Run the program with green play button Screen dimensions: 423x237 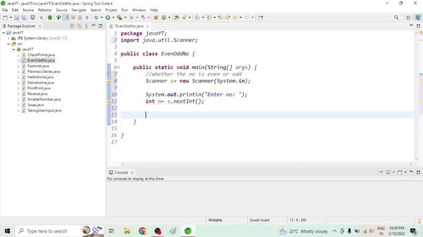[x=108, y=18]
